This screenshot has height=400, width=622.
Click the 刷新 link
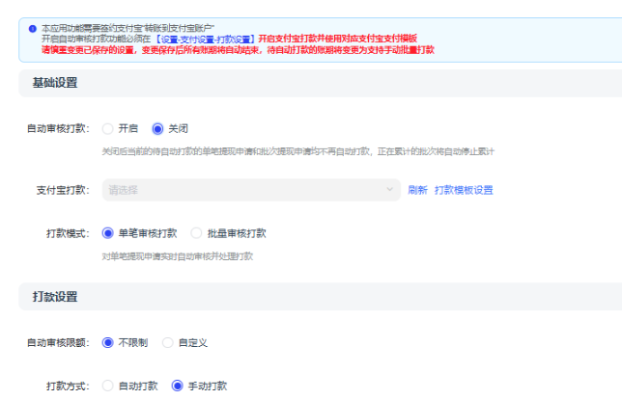(417, 190)
